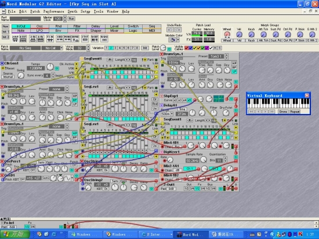Toggle purple visible cables checkbox
319x239 pixels.
click(206, 48)
